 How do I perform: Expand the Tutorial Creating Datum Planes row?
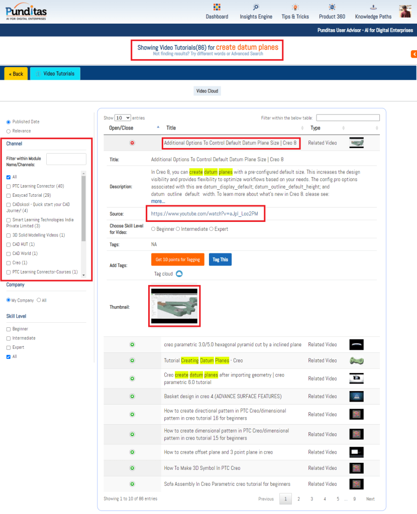click(132, 360)
